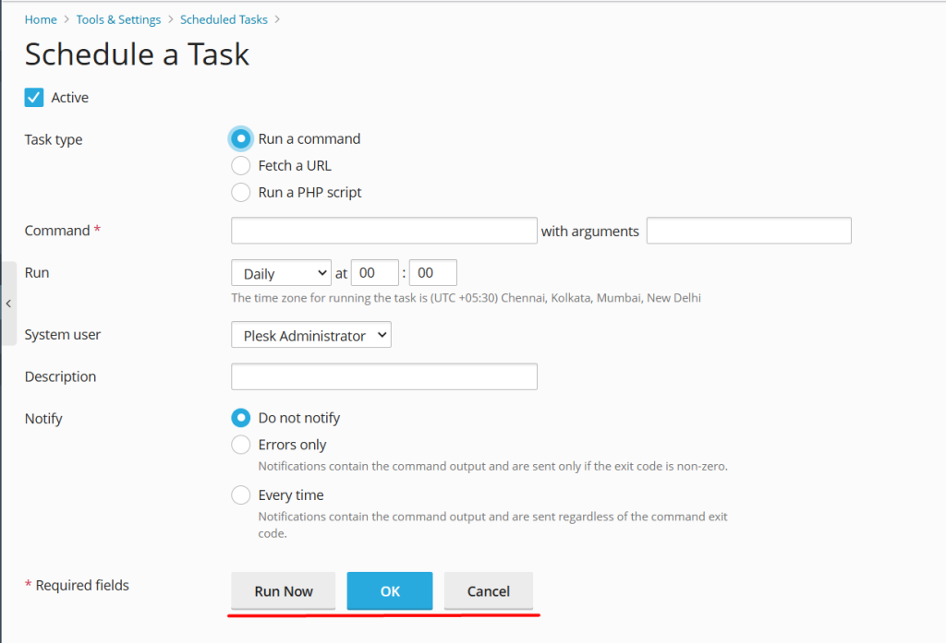Viewport: 946px width, 643px height.
Task: Choose Every time notification
Action: coord(241,494)
